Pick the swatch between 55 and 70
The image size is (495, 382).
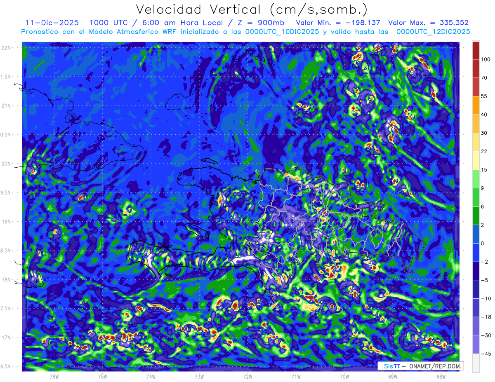pyautogui.click(x=476, y=87)
